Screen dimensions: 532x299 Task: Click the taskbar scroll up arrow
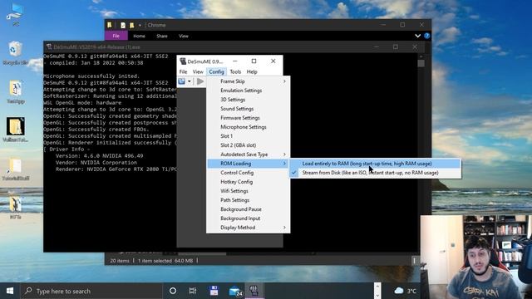point(377,287)
